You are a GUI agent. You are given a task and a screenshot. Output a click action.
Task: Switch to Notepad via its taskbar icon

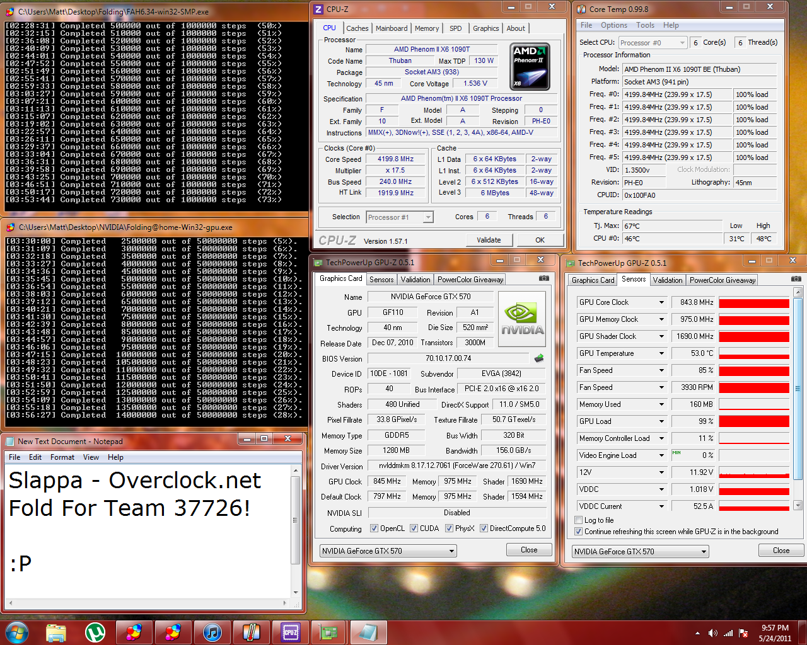(368, 632)
